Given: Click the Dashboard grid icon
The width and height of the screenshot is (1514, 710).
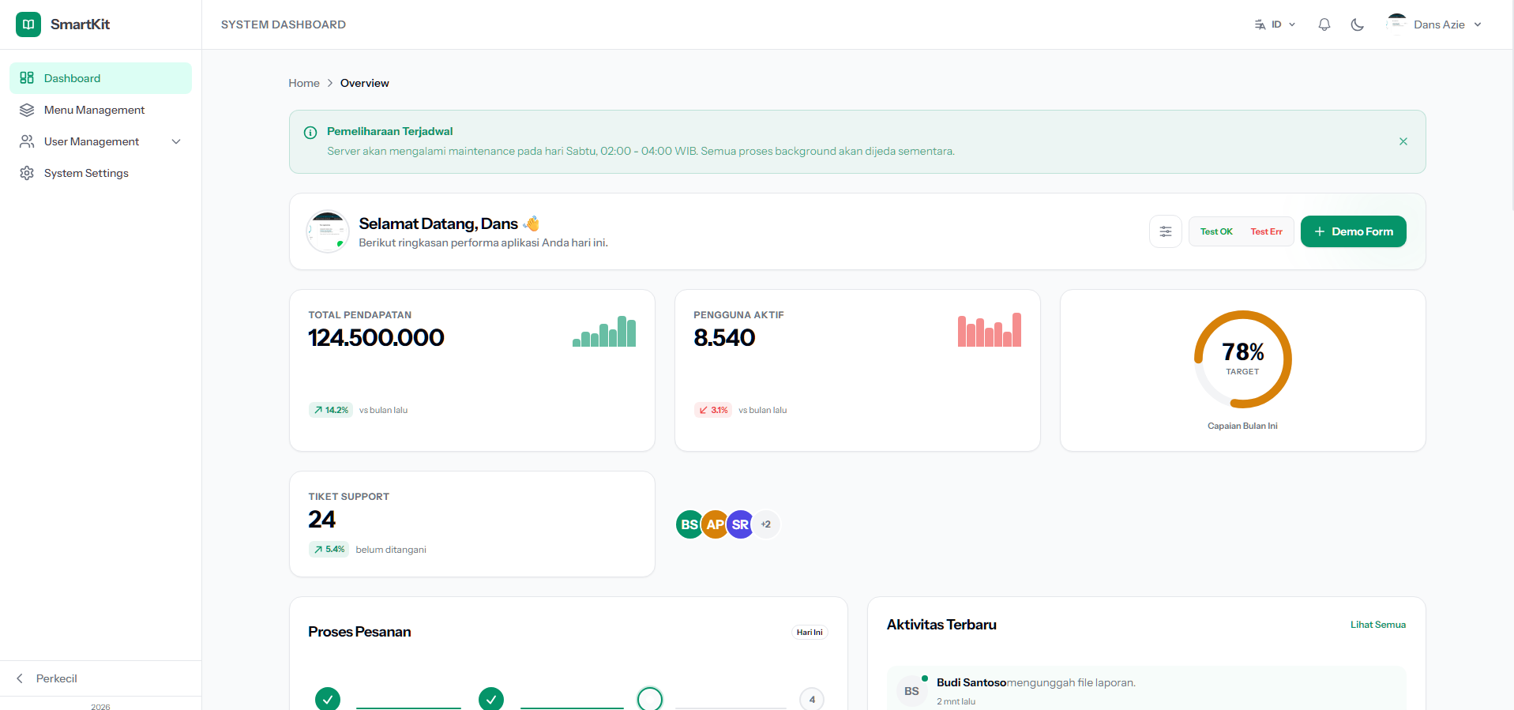Looking at the screenshot, I should (27, 77).
